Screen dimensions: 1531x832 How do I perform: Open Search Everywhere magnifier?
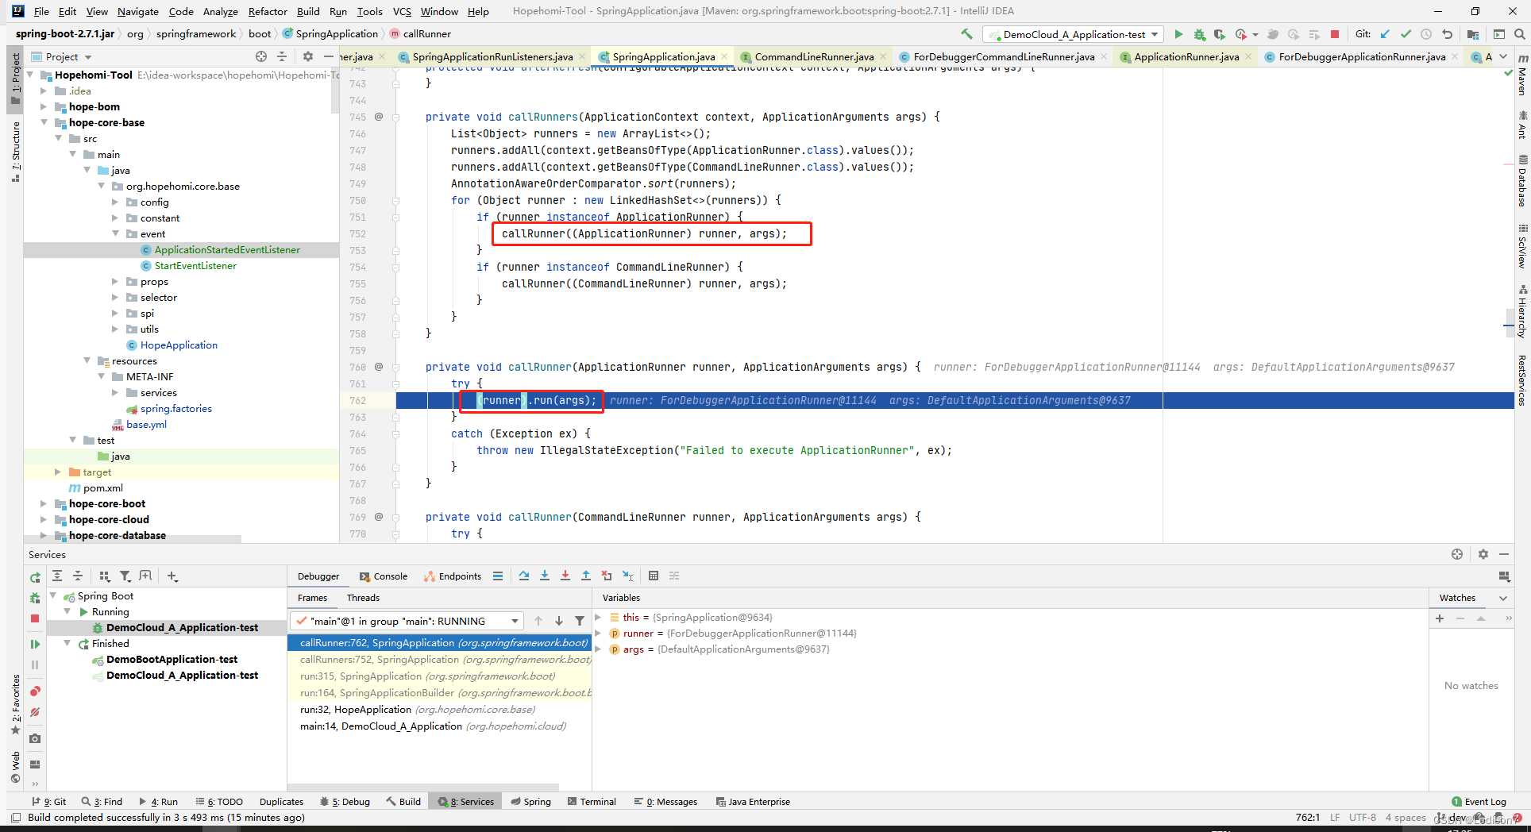pyautogui.click(x=1519, y=34)
